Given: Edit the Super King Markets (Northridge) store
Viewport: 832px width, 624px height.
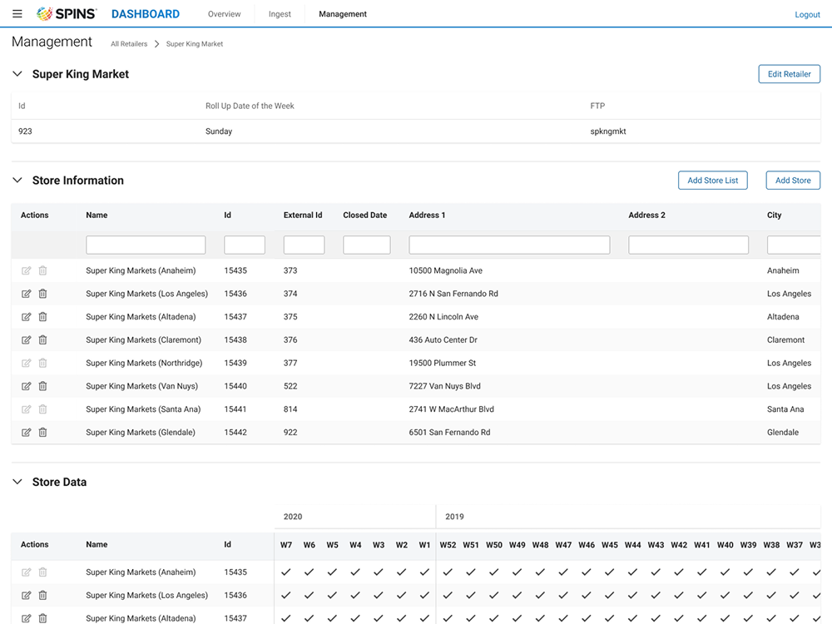Looking at the screenshot, I should coord(26,363).
